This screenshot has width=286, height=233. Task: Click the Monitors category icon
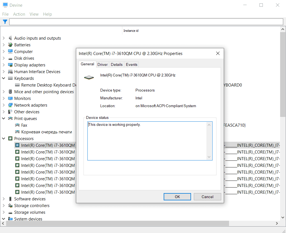tap(10, 99)
